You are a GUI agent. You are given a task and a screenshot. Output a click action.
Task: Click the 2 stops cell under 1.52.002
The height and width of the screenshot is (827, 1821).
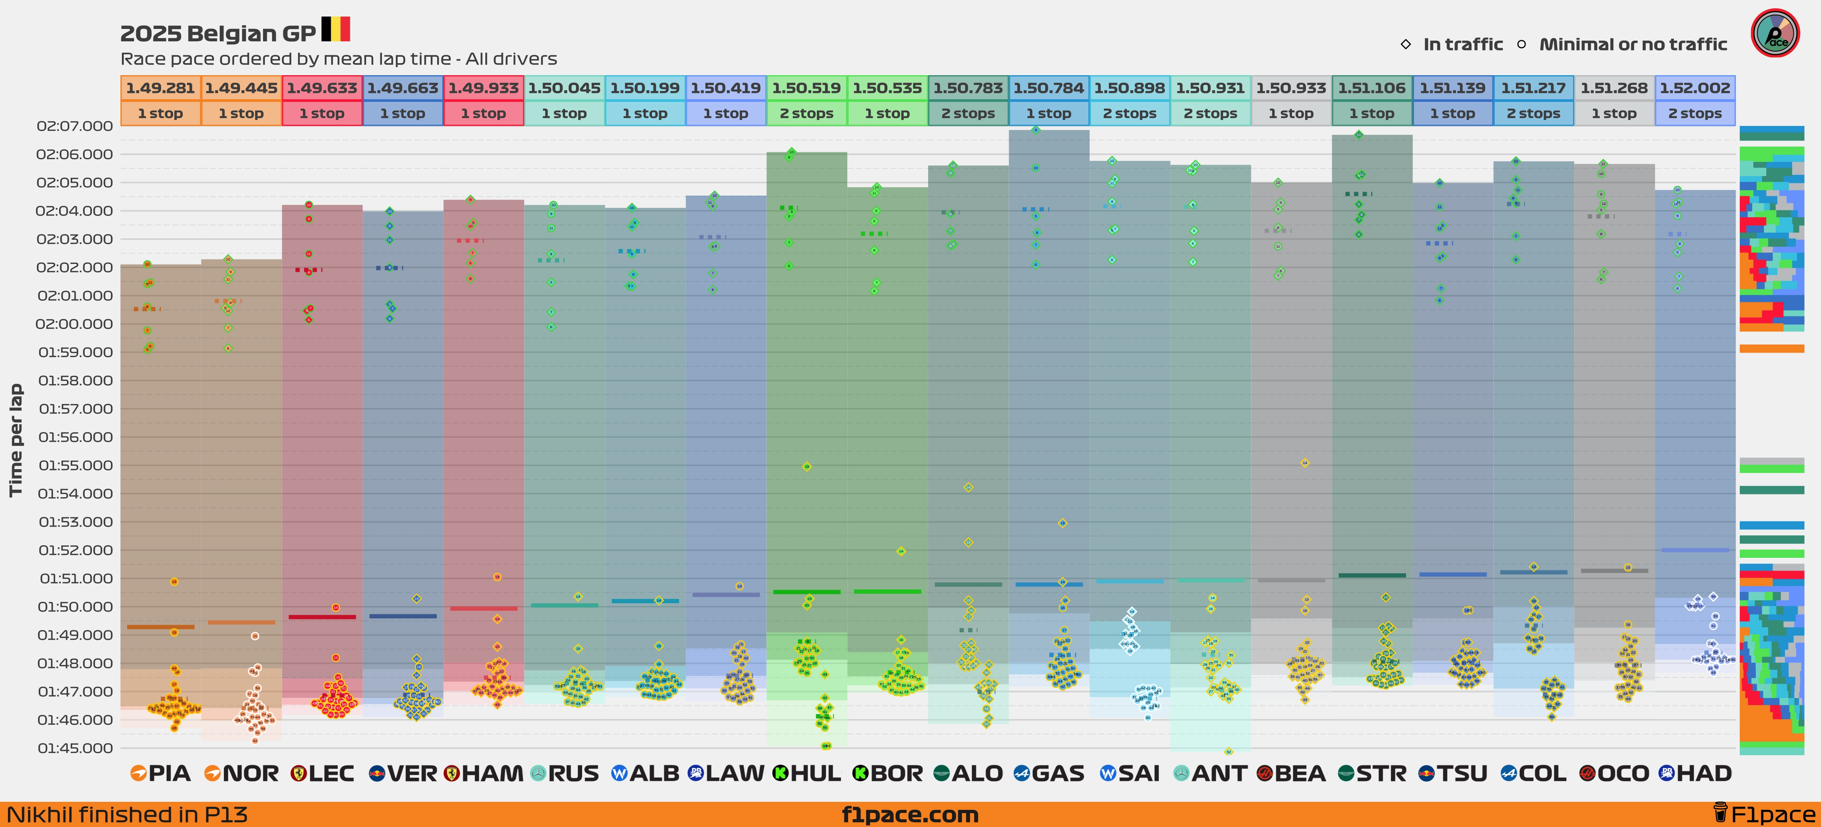(1695, 114)
